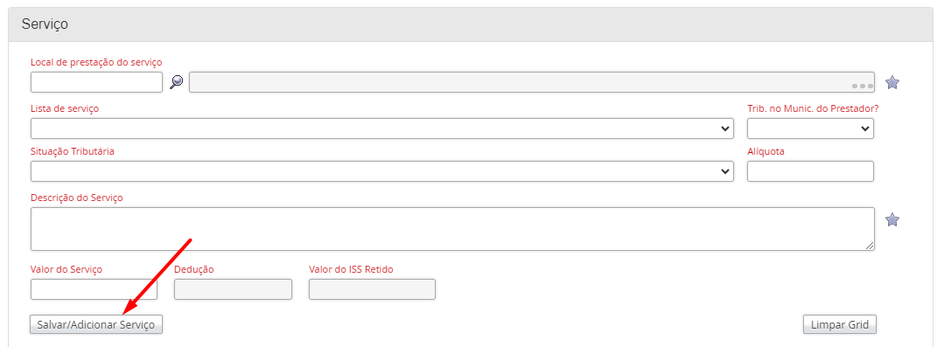
Task: Click the Salvar/Adicionar Serviço button
Action: [96, 325]
